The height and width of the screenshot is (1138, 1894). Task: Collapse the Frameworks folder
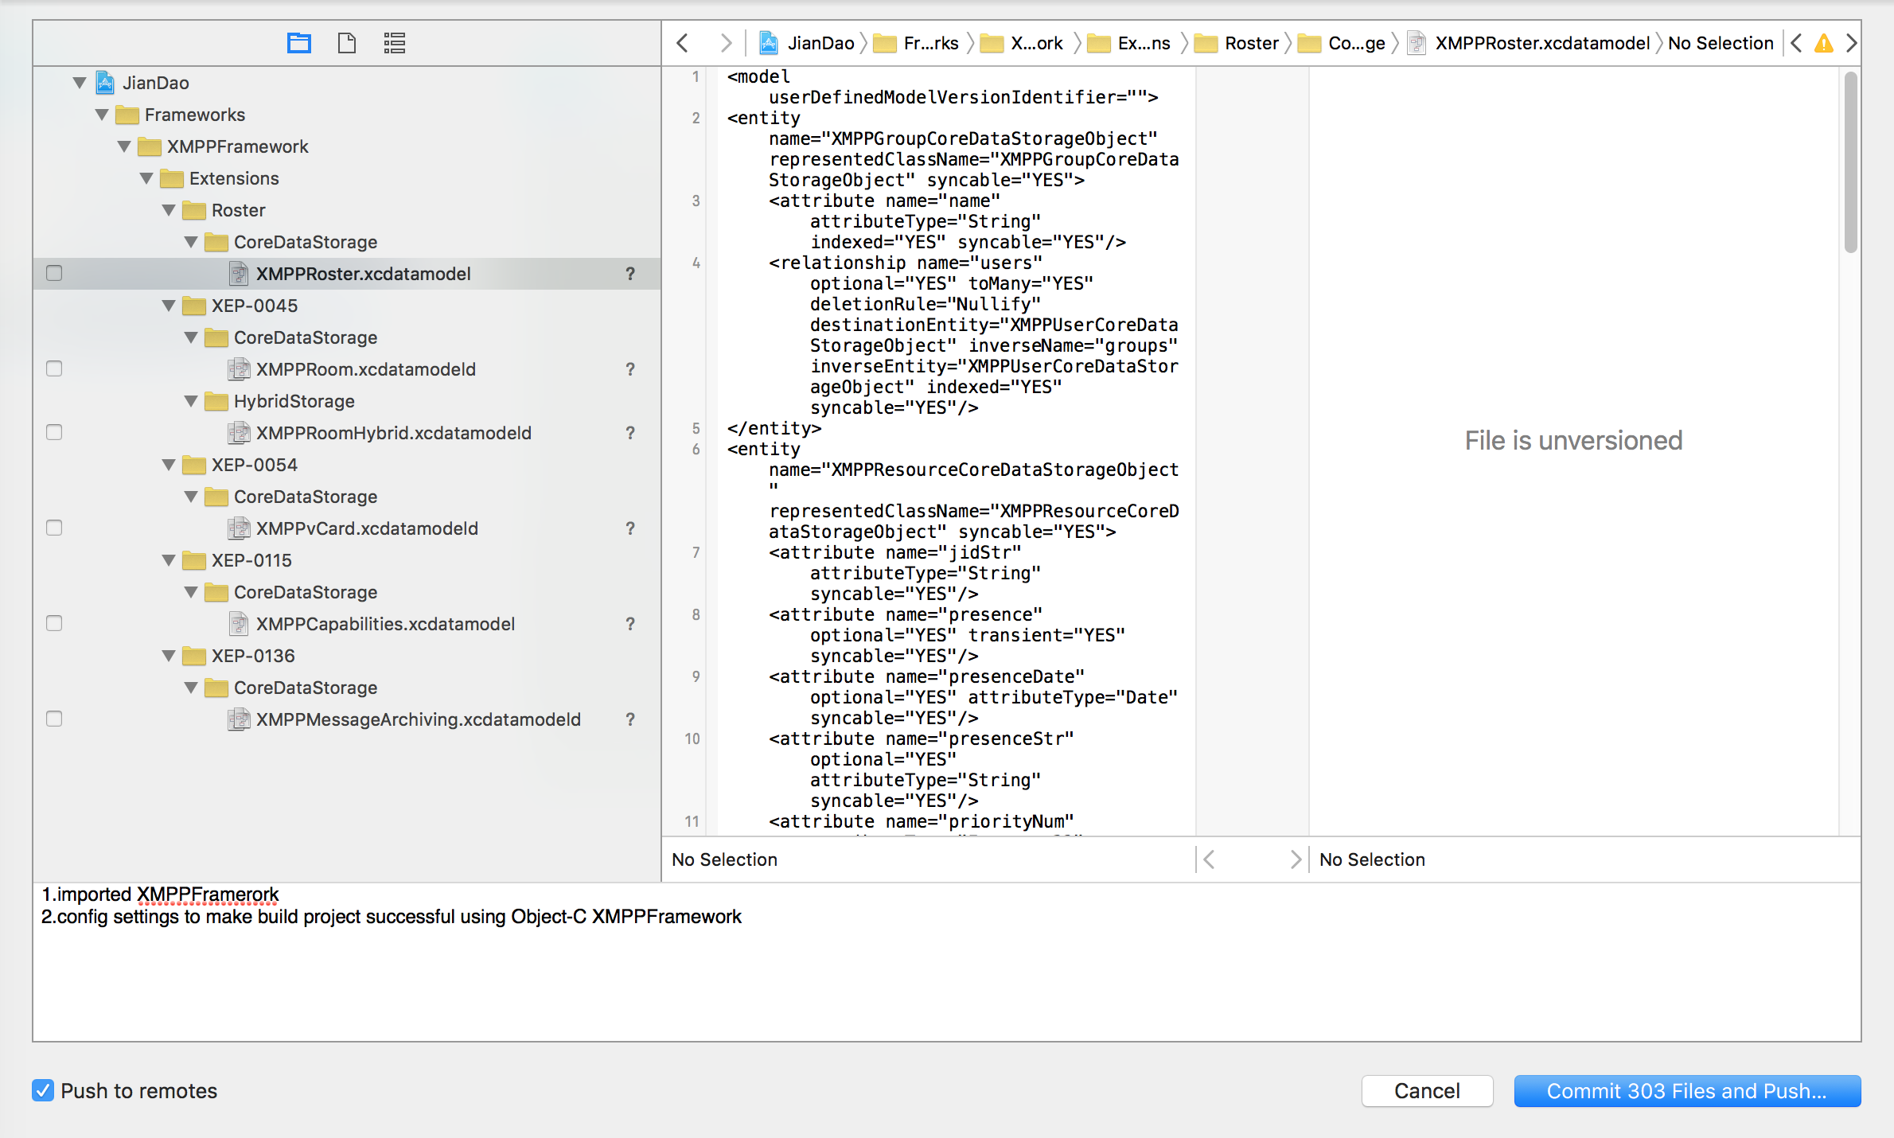(102, 115)
